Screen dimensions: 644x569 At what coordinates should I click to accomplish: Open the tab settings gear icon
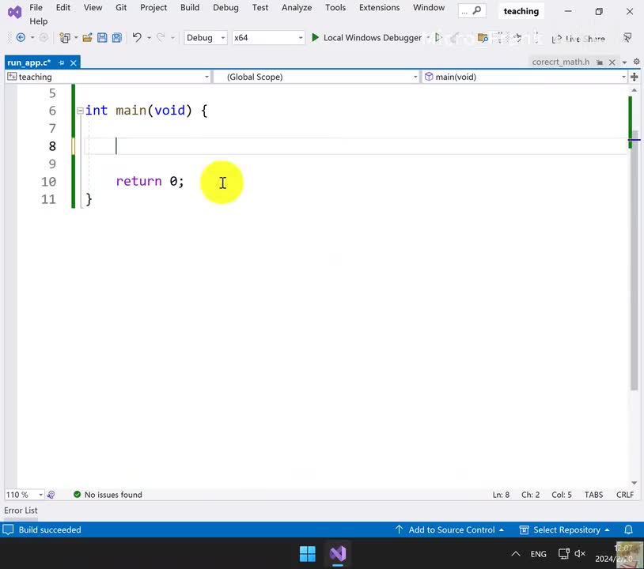pos(636,62)
